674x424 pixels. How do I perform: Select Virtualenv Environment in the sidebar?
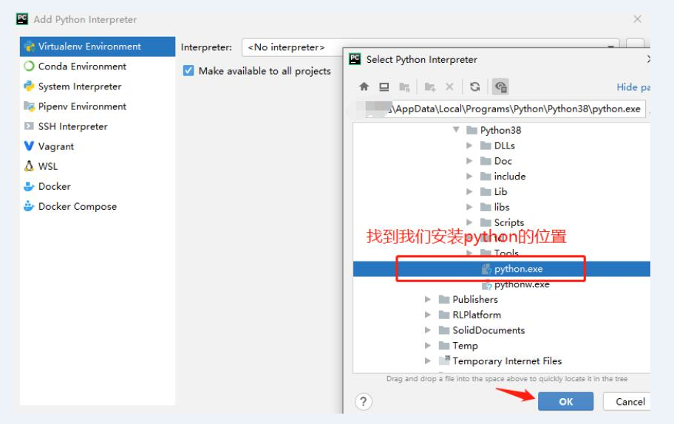98,47
